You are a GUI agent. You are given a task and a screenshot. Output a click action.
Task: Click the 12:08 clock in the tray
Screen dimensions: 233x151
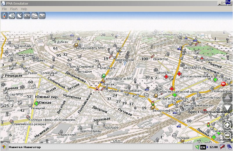click(214, 147)
